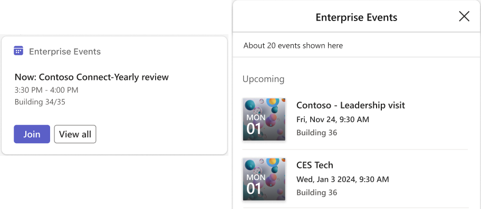Screen dimensions: 481x209
Task: Select the CES Tech event title
Action: tap(315, 165)
